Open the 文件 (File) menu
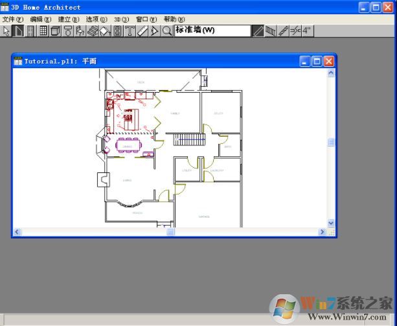This screenshot has height=326, width=397. (13, 19)
